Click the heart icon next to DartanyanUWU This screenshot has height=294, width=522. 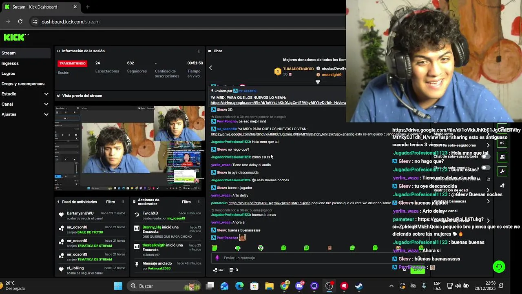click(x=61, y=214)
